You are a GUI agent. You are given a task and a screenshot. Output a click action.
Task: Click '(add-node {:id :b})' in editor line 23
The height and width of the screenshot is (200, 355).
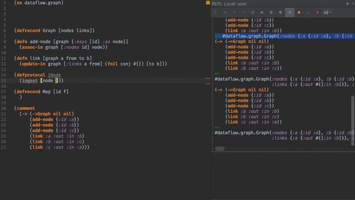[54, 125]
